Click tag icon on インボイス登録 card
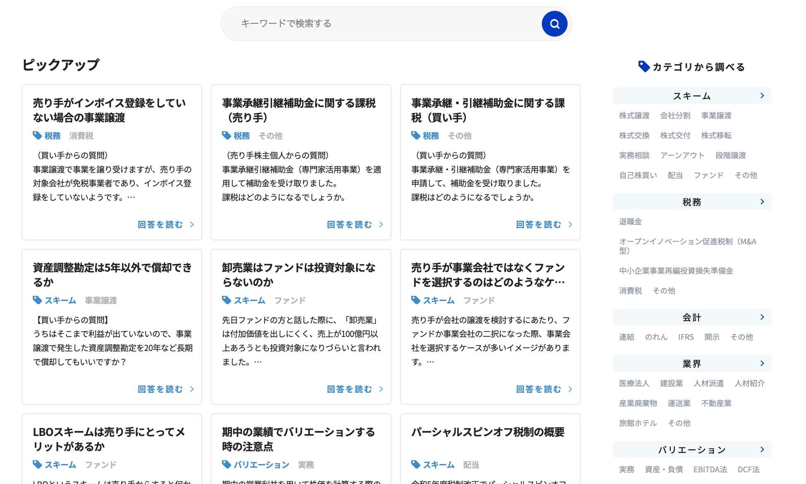 point(37,135)
